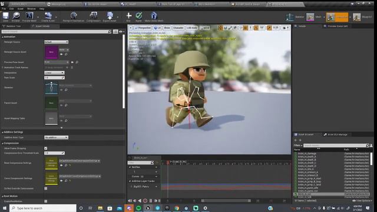Enable the EnableRootMotion checkbox
The image size is (377, 212).
pyautogui.click(x=46, y=201)
